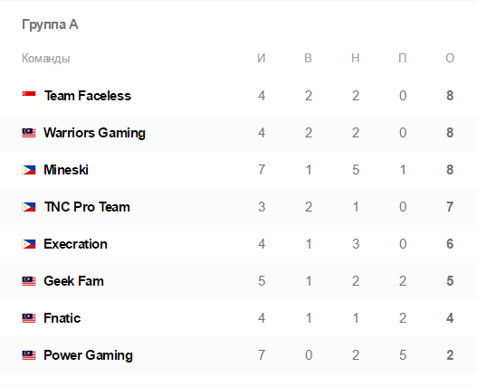Click the Philippines flag beside Execration
Viewport: 477px width, 386px height.
(29, 244)
